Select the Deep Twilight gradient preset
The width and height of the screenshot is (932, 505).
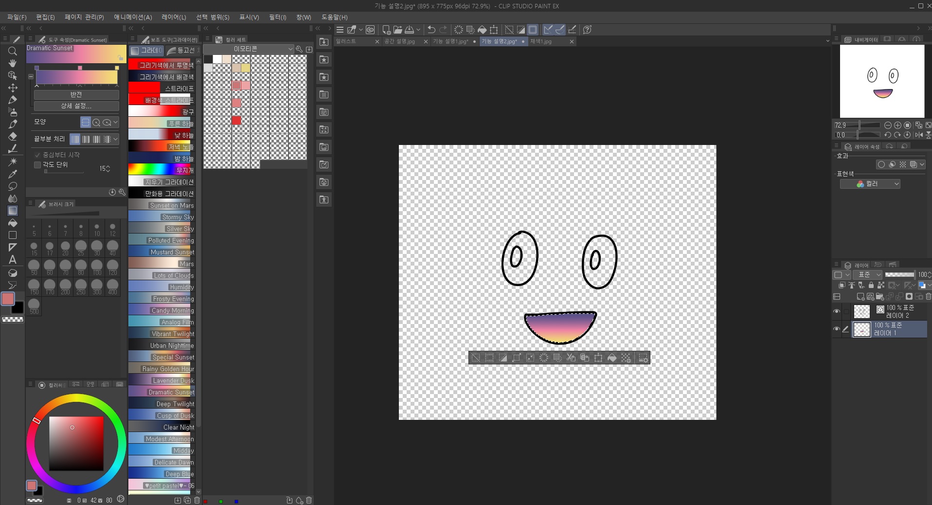coord(161,404)
